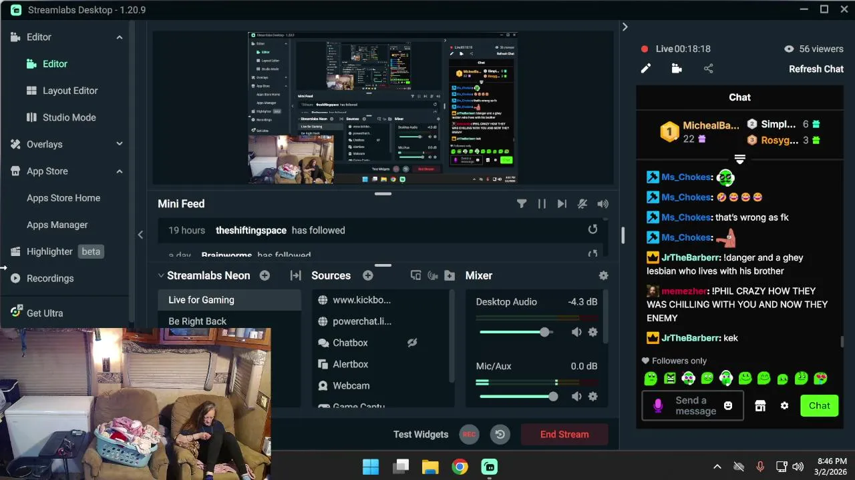Open Apps Manager
This screenshot has height=480, width=855.
point(57,225)
